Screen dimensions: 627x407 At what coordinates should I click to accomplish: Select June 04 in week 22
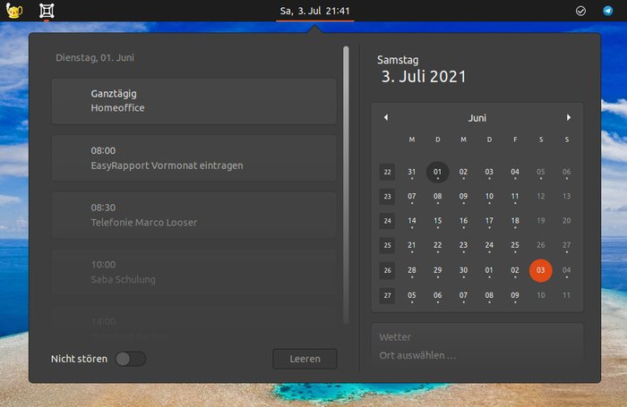point(515,172)
